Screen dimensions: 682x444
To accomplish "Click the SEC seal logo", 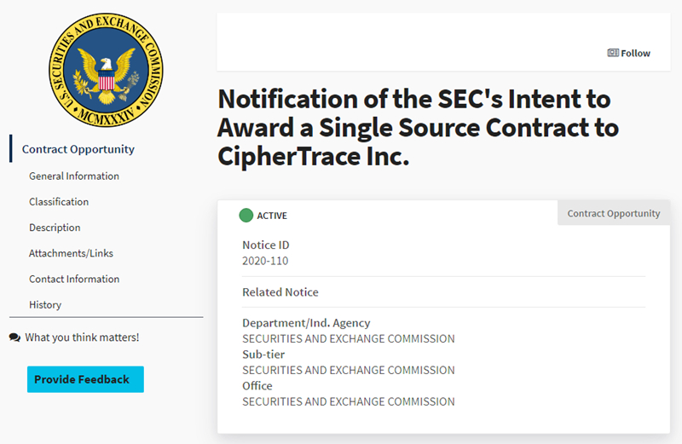I will tap(107, 71).
